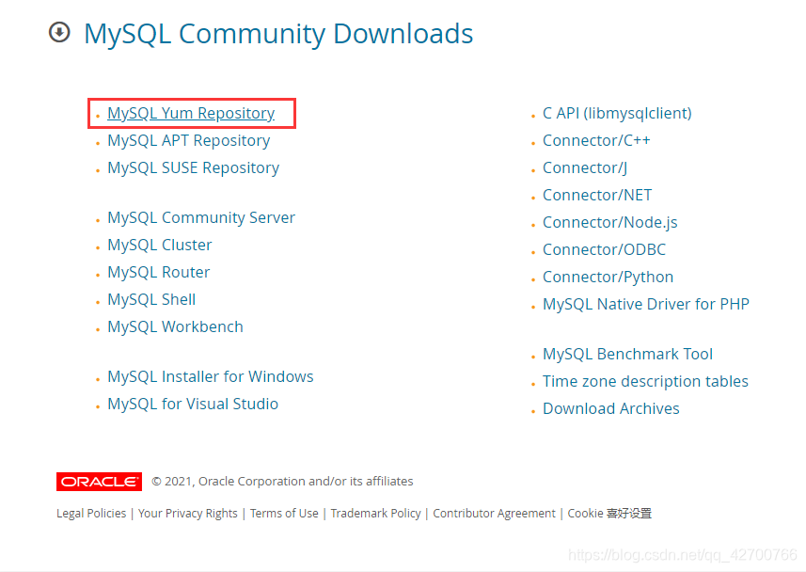Open the MySQL Yum Repository link
The image size is (806, 572).
[191, 113]
